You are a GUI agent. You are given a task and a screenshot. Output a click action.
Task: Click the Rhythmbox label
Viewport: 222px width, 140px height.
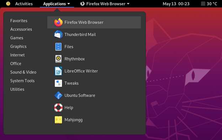point(74,59)
